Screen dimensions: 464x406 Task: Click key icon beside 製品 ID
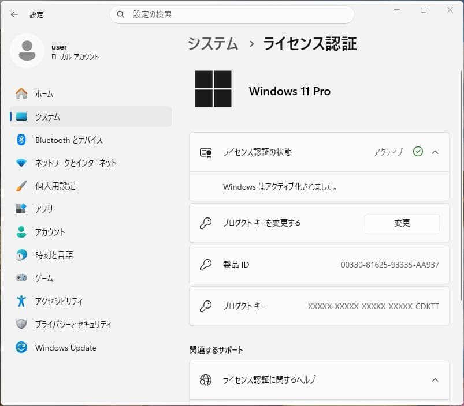(206, 265)
